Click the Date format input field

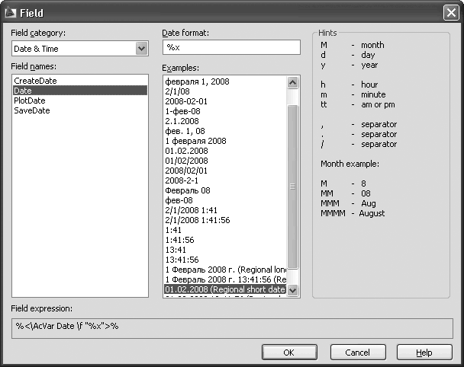231,48
